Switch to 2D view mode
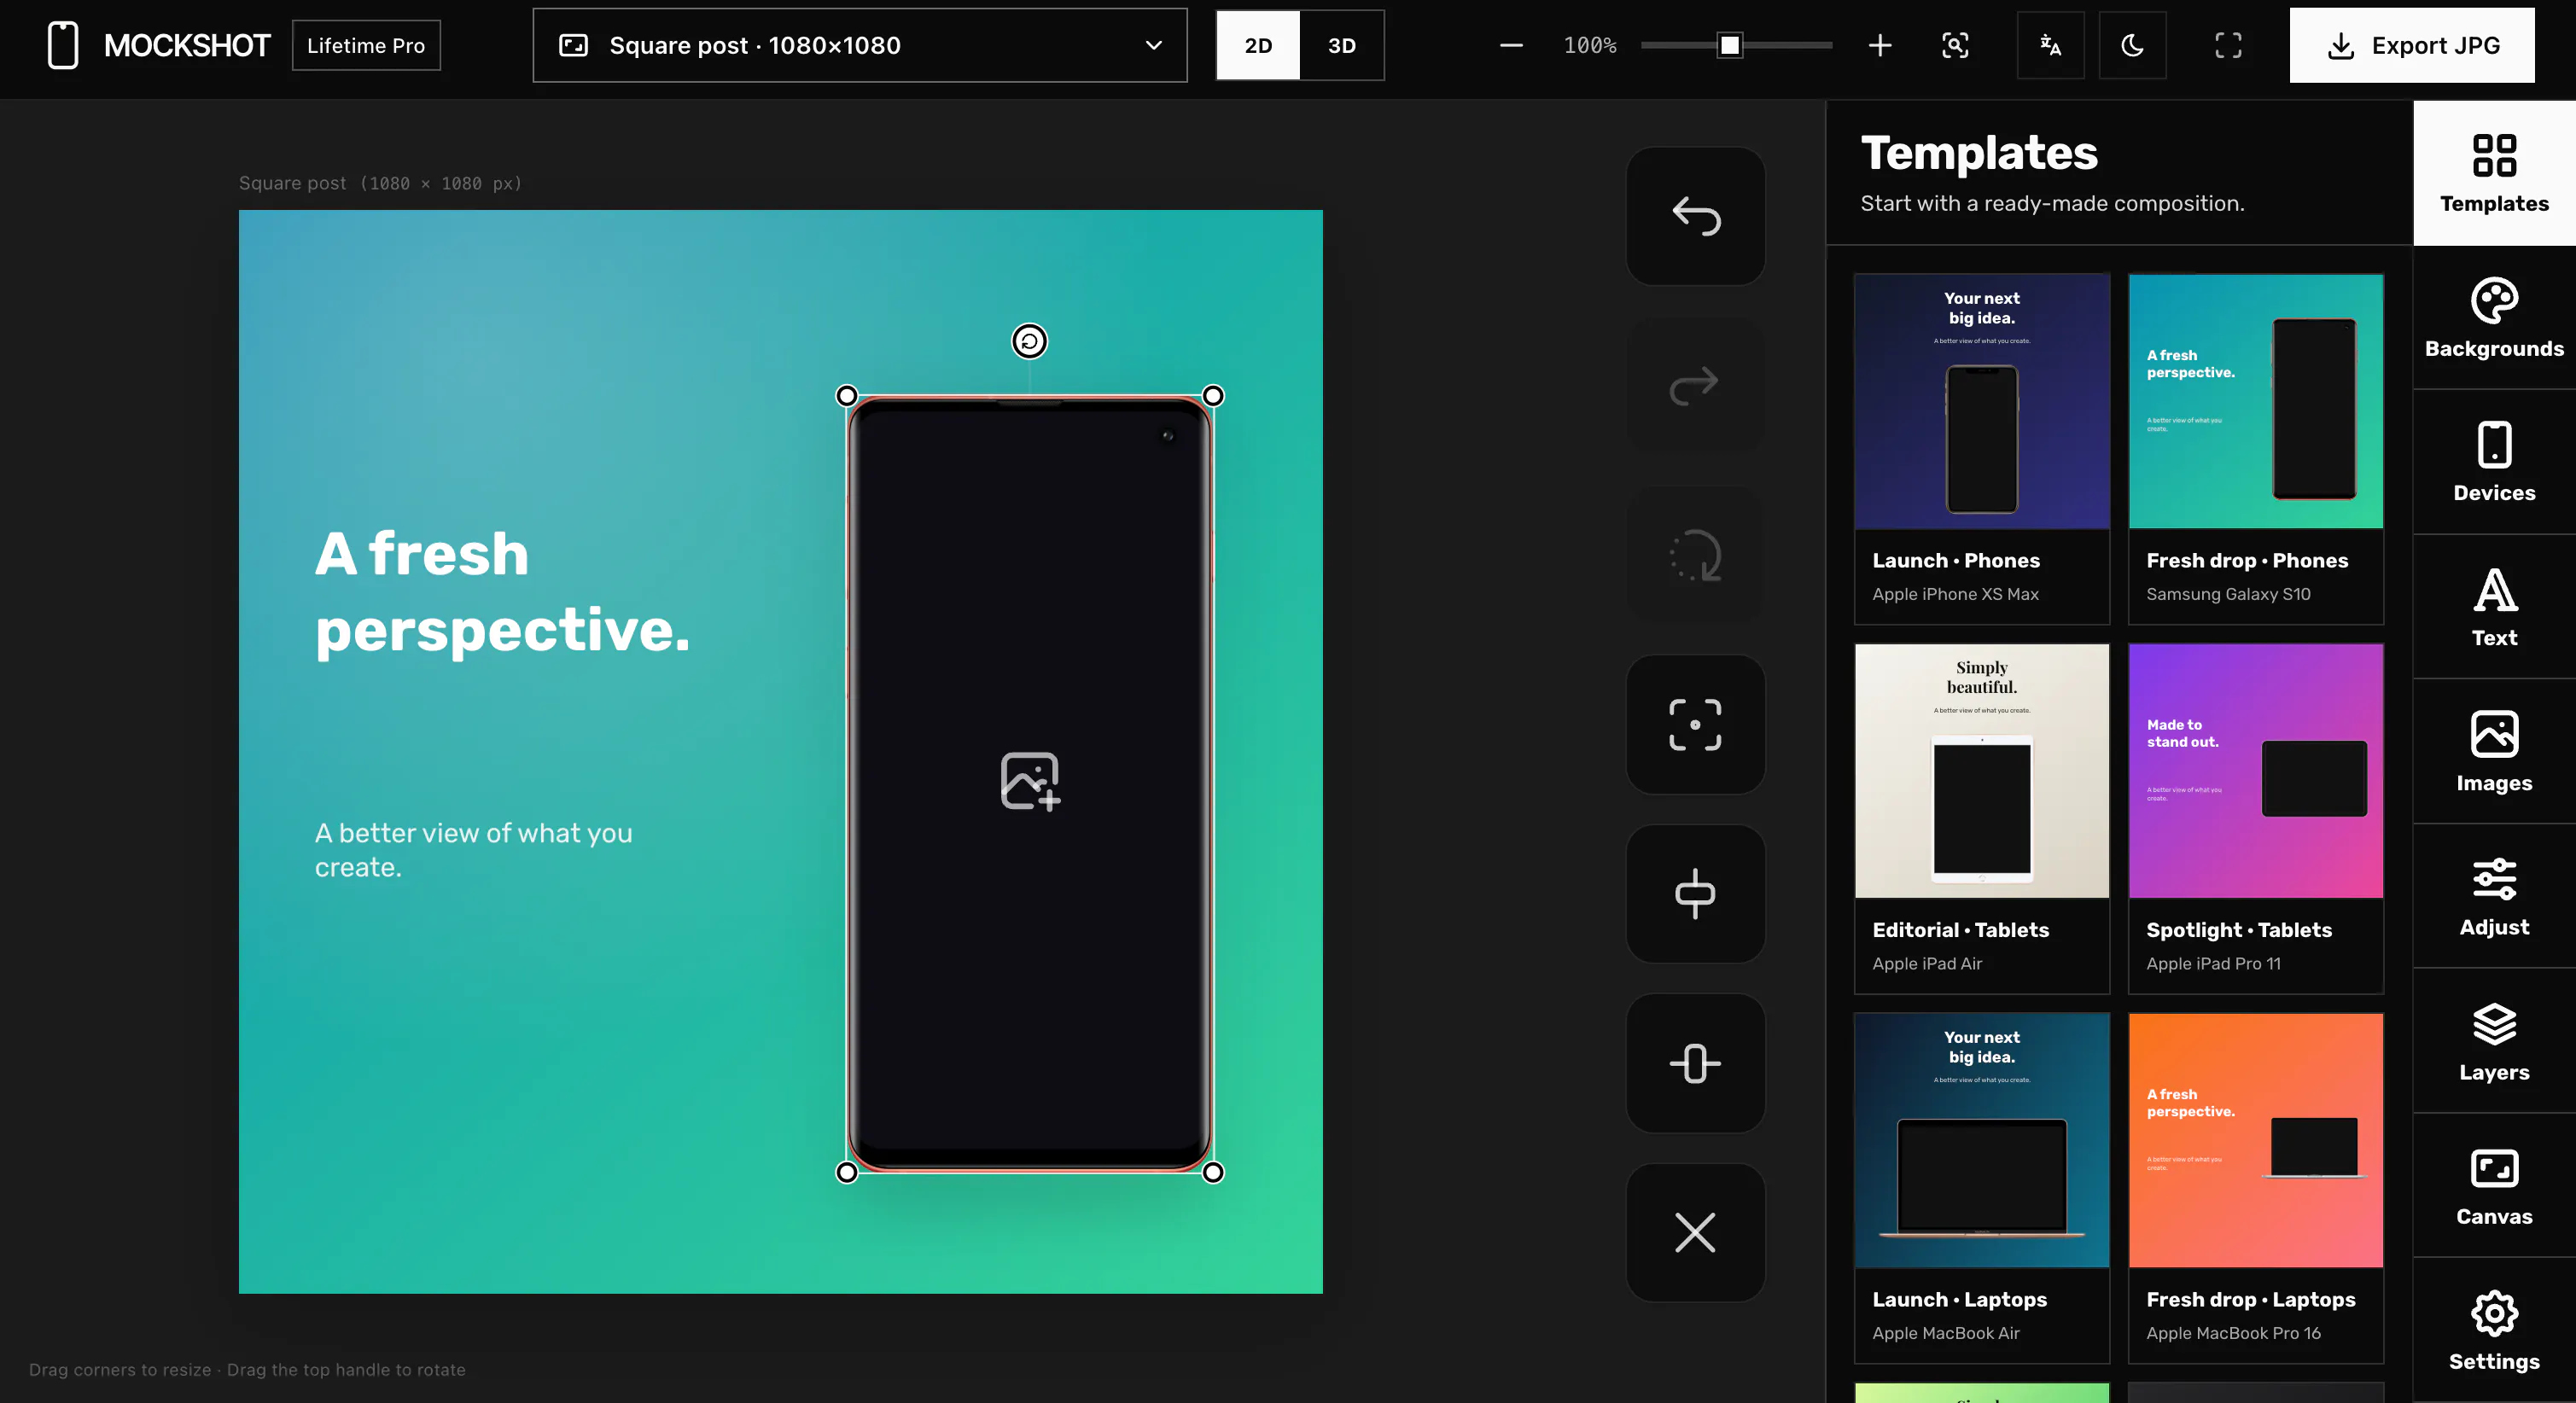Screen dimensions: 2576x1403 click(1258, 45)
